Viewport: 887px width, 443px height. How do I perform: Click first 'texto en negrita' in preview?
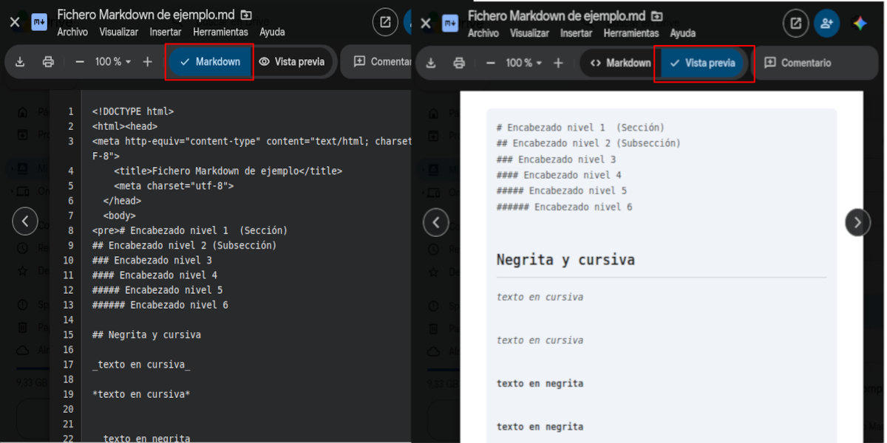click(540, 383)
